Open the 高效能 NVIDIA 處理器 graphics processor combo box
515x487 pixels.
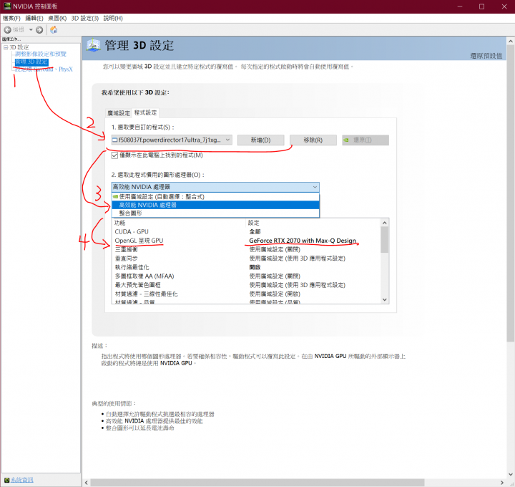tap(215, 187)
